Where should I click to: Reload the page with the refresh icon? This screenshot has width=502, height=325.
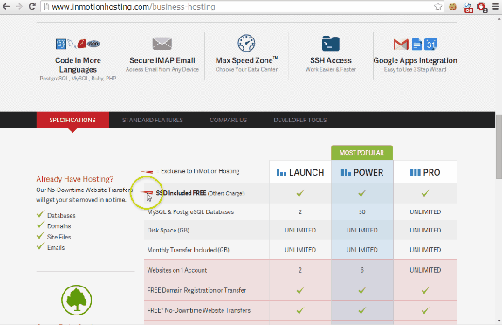pyautogui.click(x=31, y=6)
